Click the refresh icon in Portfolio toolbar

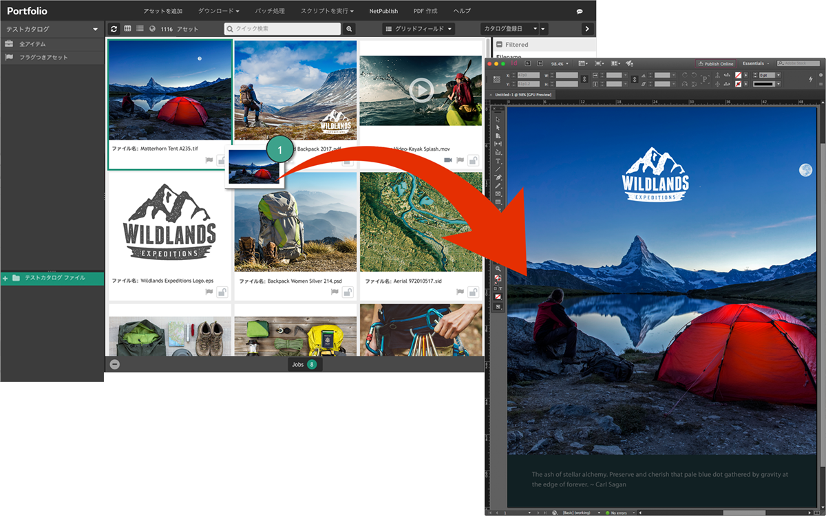click(x=114, y=29)
